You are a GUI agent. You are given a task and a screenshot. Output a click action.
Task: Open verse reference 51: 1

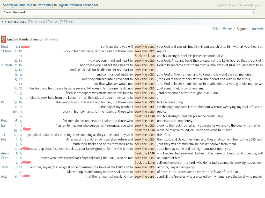tap(18, 126)
